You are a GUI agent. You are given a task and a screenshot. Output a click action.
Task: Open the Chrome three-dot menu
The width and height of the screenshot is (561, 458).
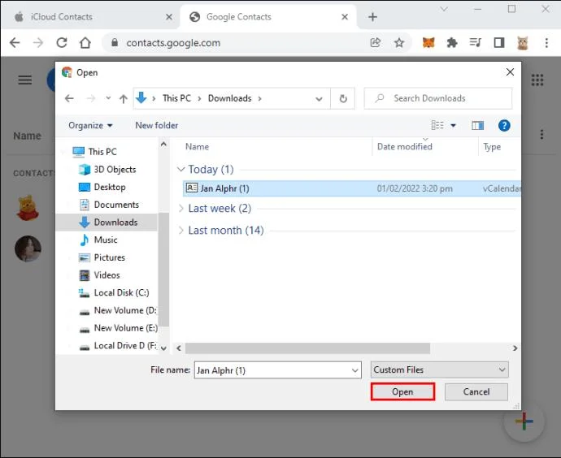(x=546, y=43)
